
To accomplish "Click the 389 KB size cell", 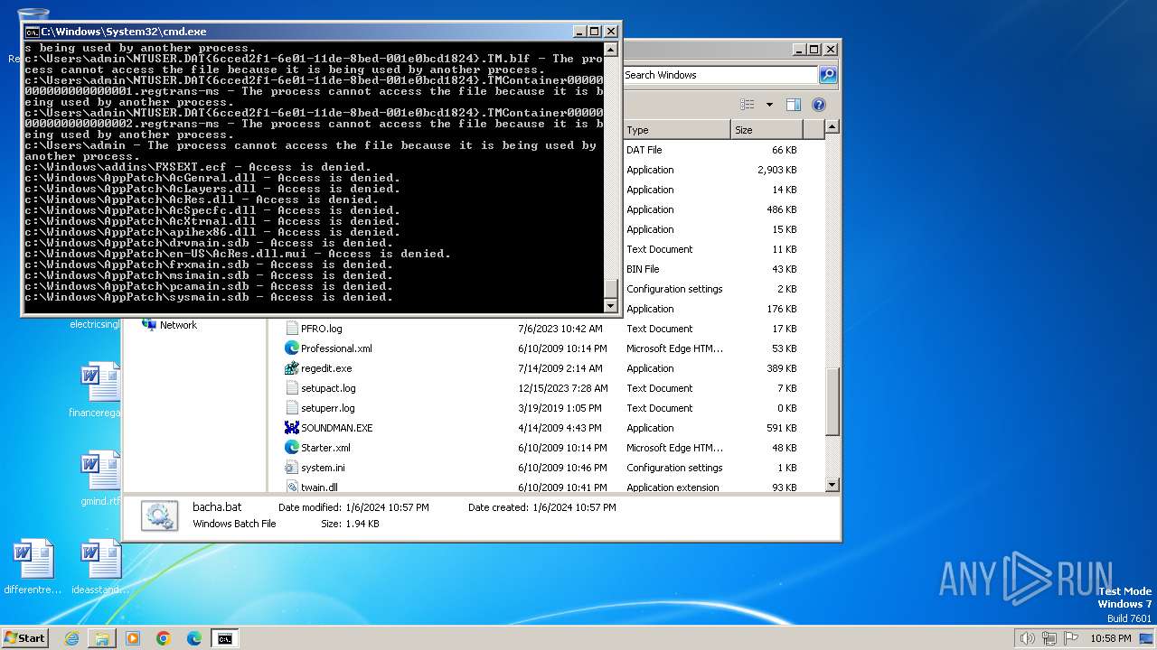I will 781,368.
